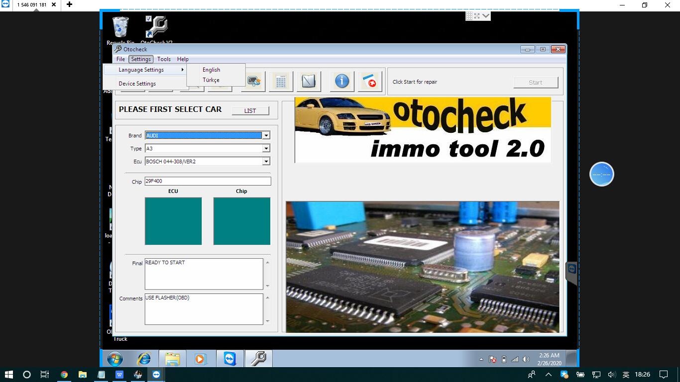680x382 pixels.
Task: Open Internet Explorer in remote taskbar
Action: (144, 359)
